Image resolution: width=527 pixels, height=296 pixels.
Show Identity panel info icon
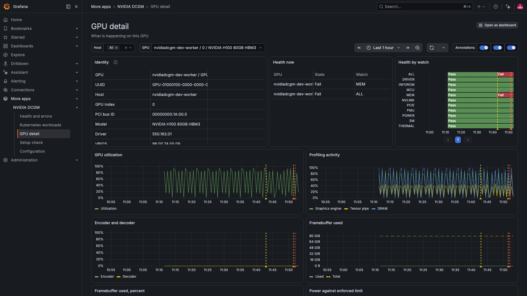coord(116,62)
